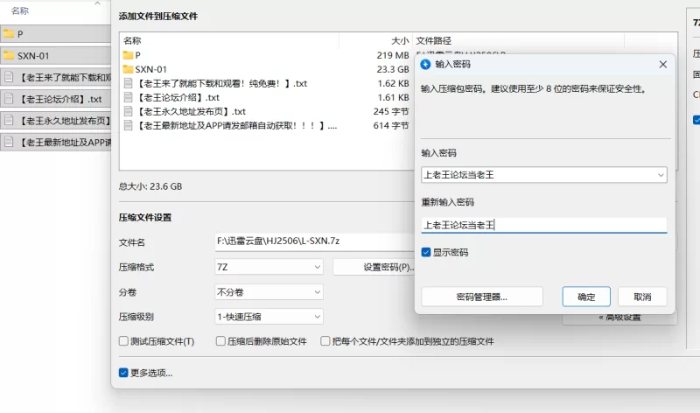Click the 【老王论坛介绍】.txt file icon in the archive list
This screenshot has width=700, height=413.
point(128,97)
